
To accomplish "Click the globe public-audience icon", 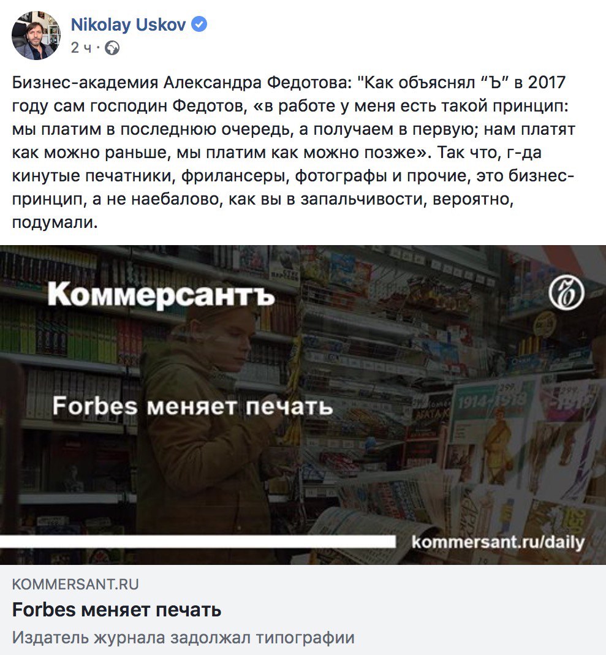I will pyautogui.click(x=112, y=48).
